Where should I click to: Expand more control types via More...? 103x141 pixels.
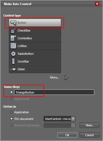(55, 77)
